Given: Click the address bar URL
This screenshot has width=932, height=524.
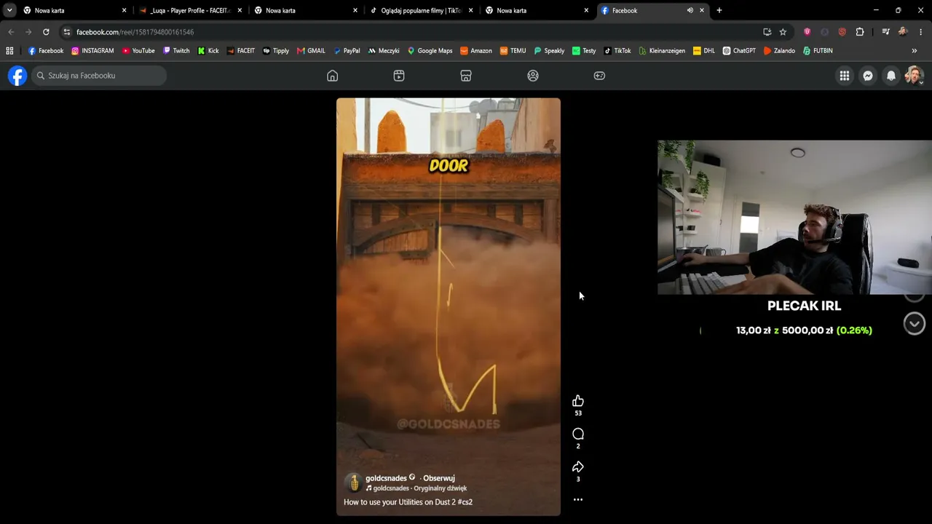Looking at the screenshot, I should [135, 32].
